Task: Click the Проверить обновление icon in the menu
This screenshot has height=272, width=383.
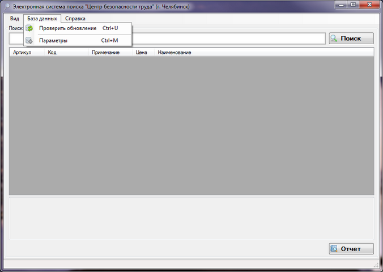Action: click(x=29, y=28)
